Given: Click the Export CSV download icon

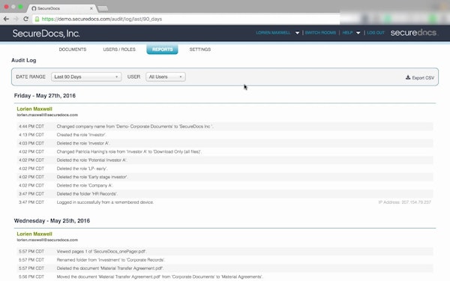Looking at the screenshot, I should pyautogui.click(x=408, y=77).
